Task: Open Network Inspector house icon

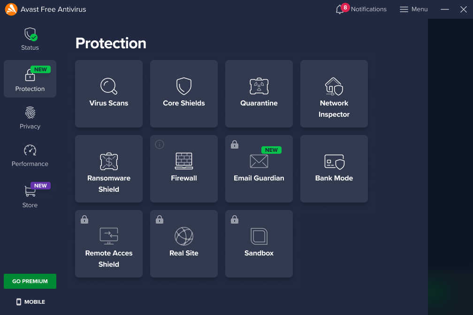Action: coord(334,86)
